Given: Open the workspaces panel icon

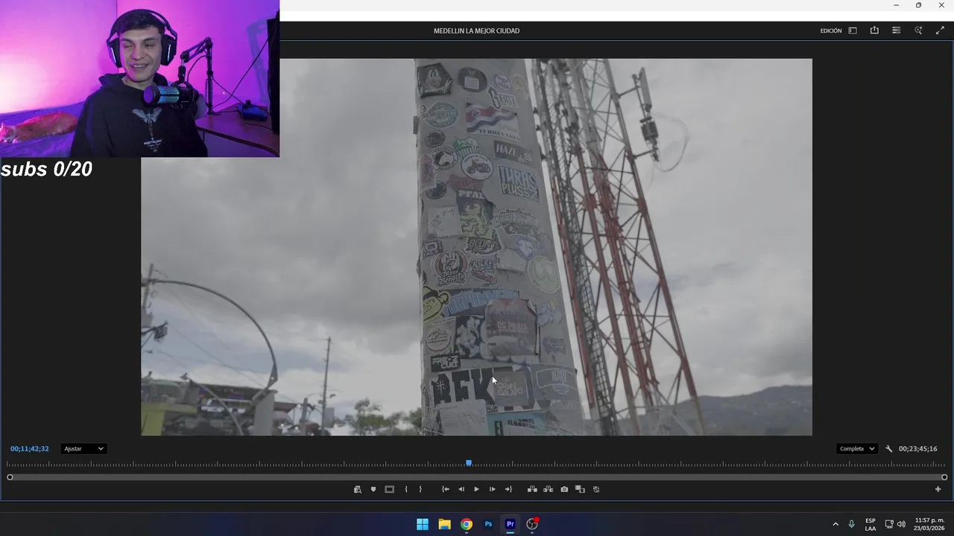Looking at the screenshot, I should click(x=853, y=31).
